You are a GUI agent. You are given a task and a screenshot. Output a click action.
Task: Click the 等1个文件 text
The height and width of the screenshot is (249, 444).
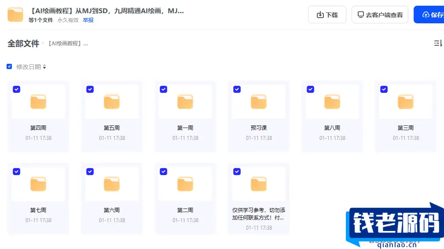coord(41,20)
